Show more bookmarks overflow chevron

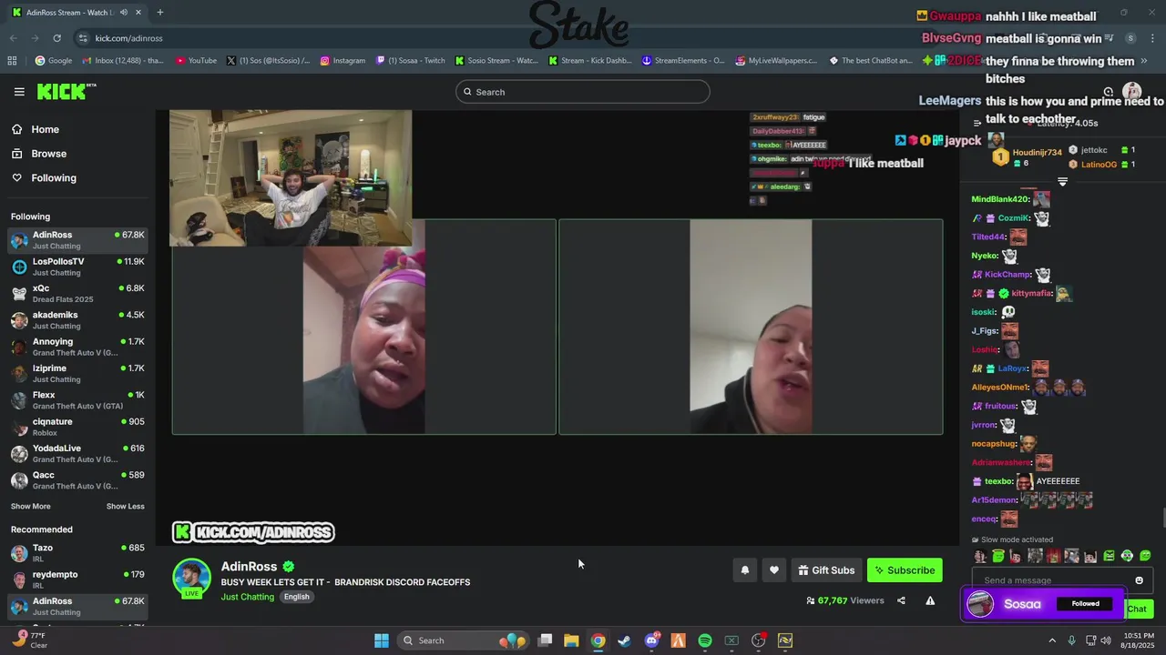(x=1144, y=61)
